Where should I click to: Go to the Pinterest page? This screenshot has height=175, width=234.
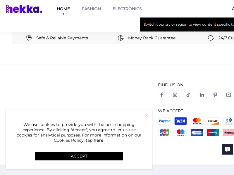click(x=215, y=95)
